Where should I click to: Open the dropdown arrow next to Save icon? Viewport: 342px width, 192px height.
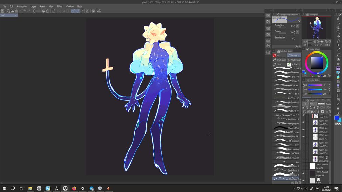coord(20,11)
